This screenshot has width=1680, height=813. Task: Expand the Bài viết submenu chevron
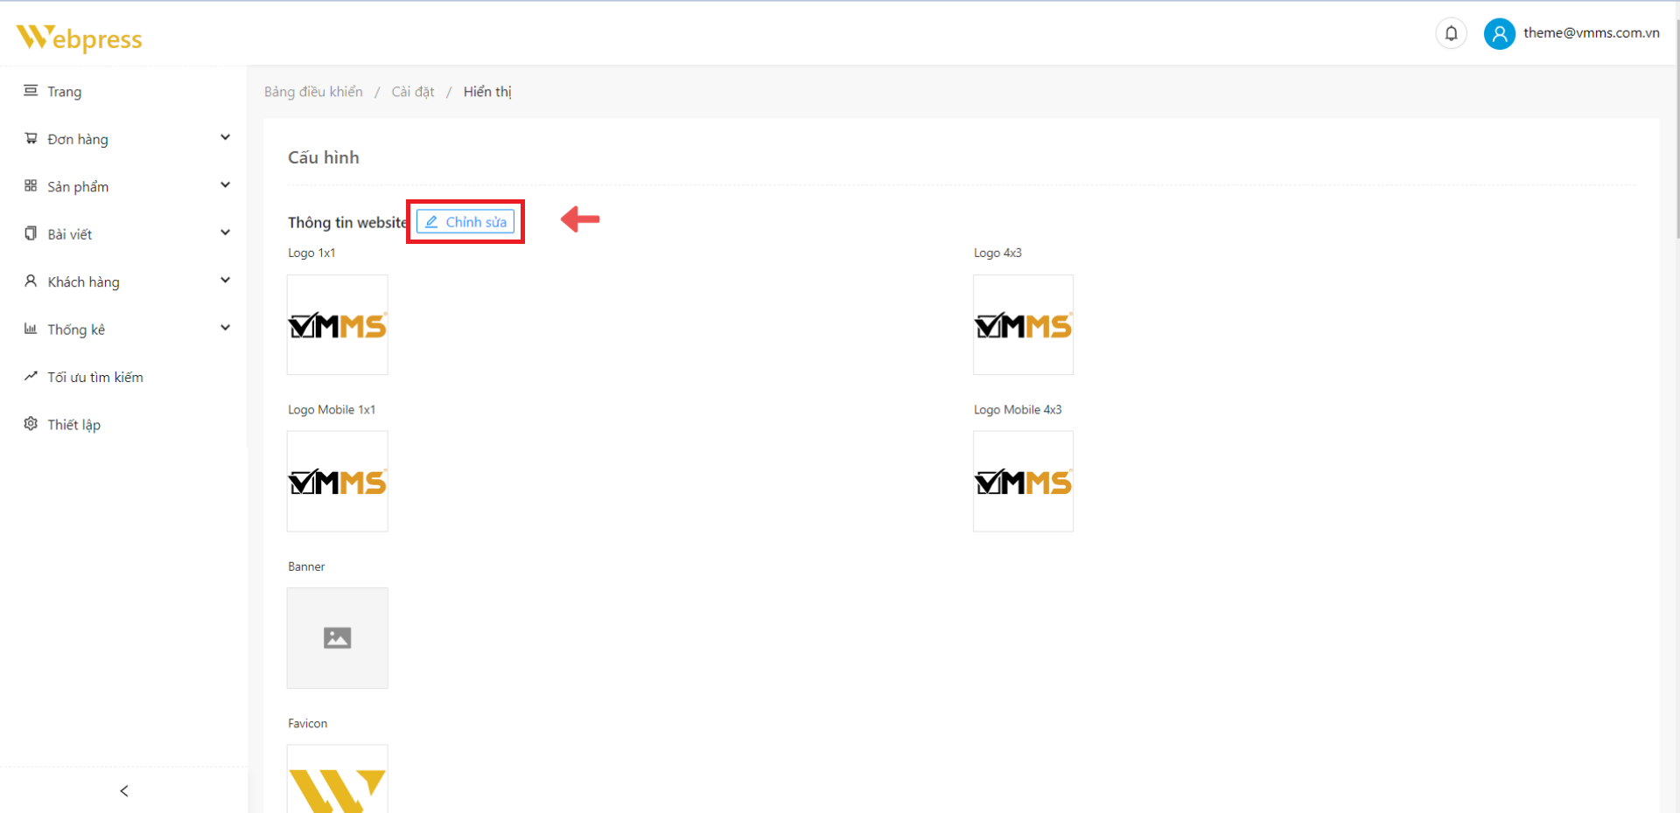pyautogui.click(x=225, y=233)
